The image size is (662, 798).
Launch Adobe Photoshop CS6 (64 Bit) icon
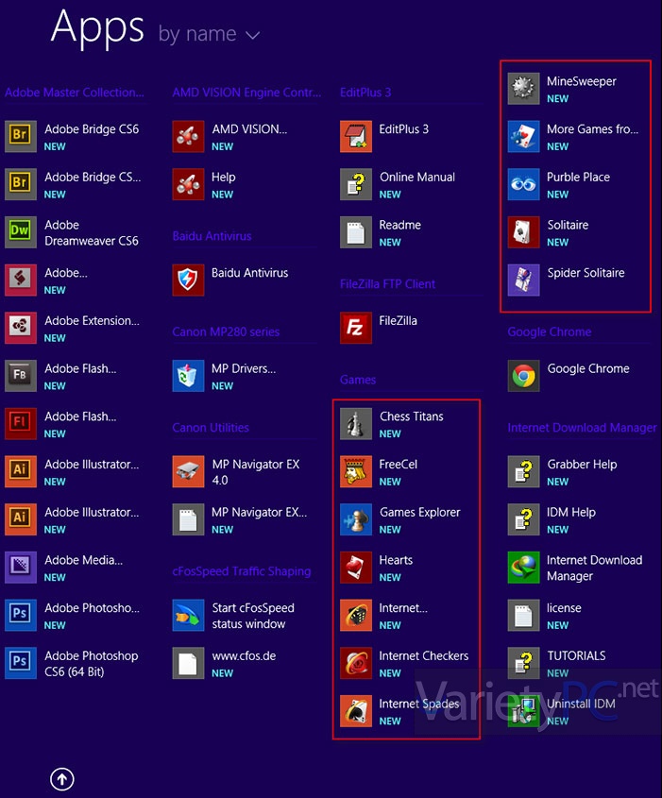[21, 663]
